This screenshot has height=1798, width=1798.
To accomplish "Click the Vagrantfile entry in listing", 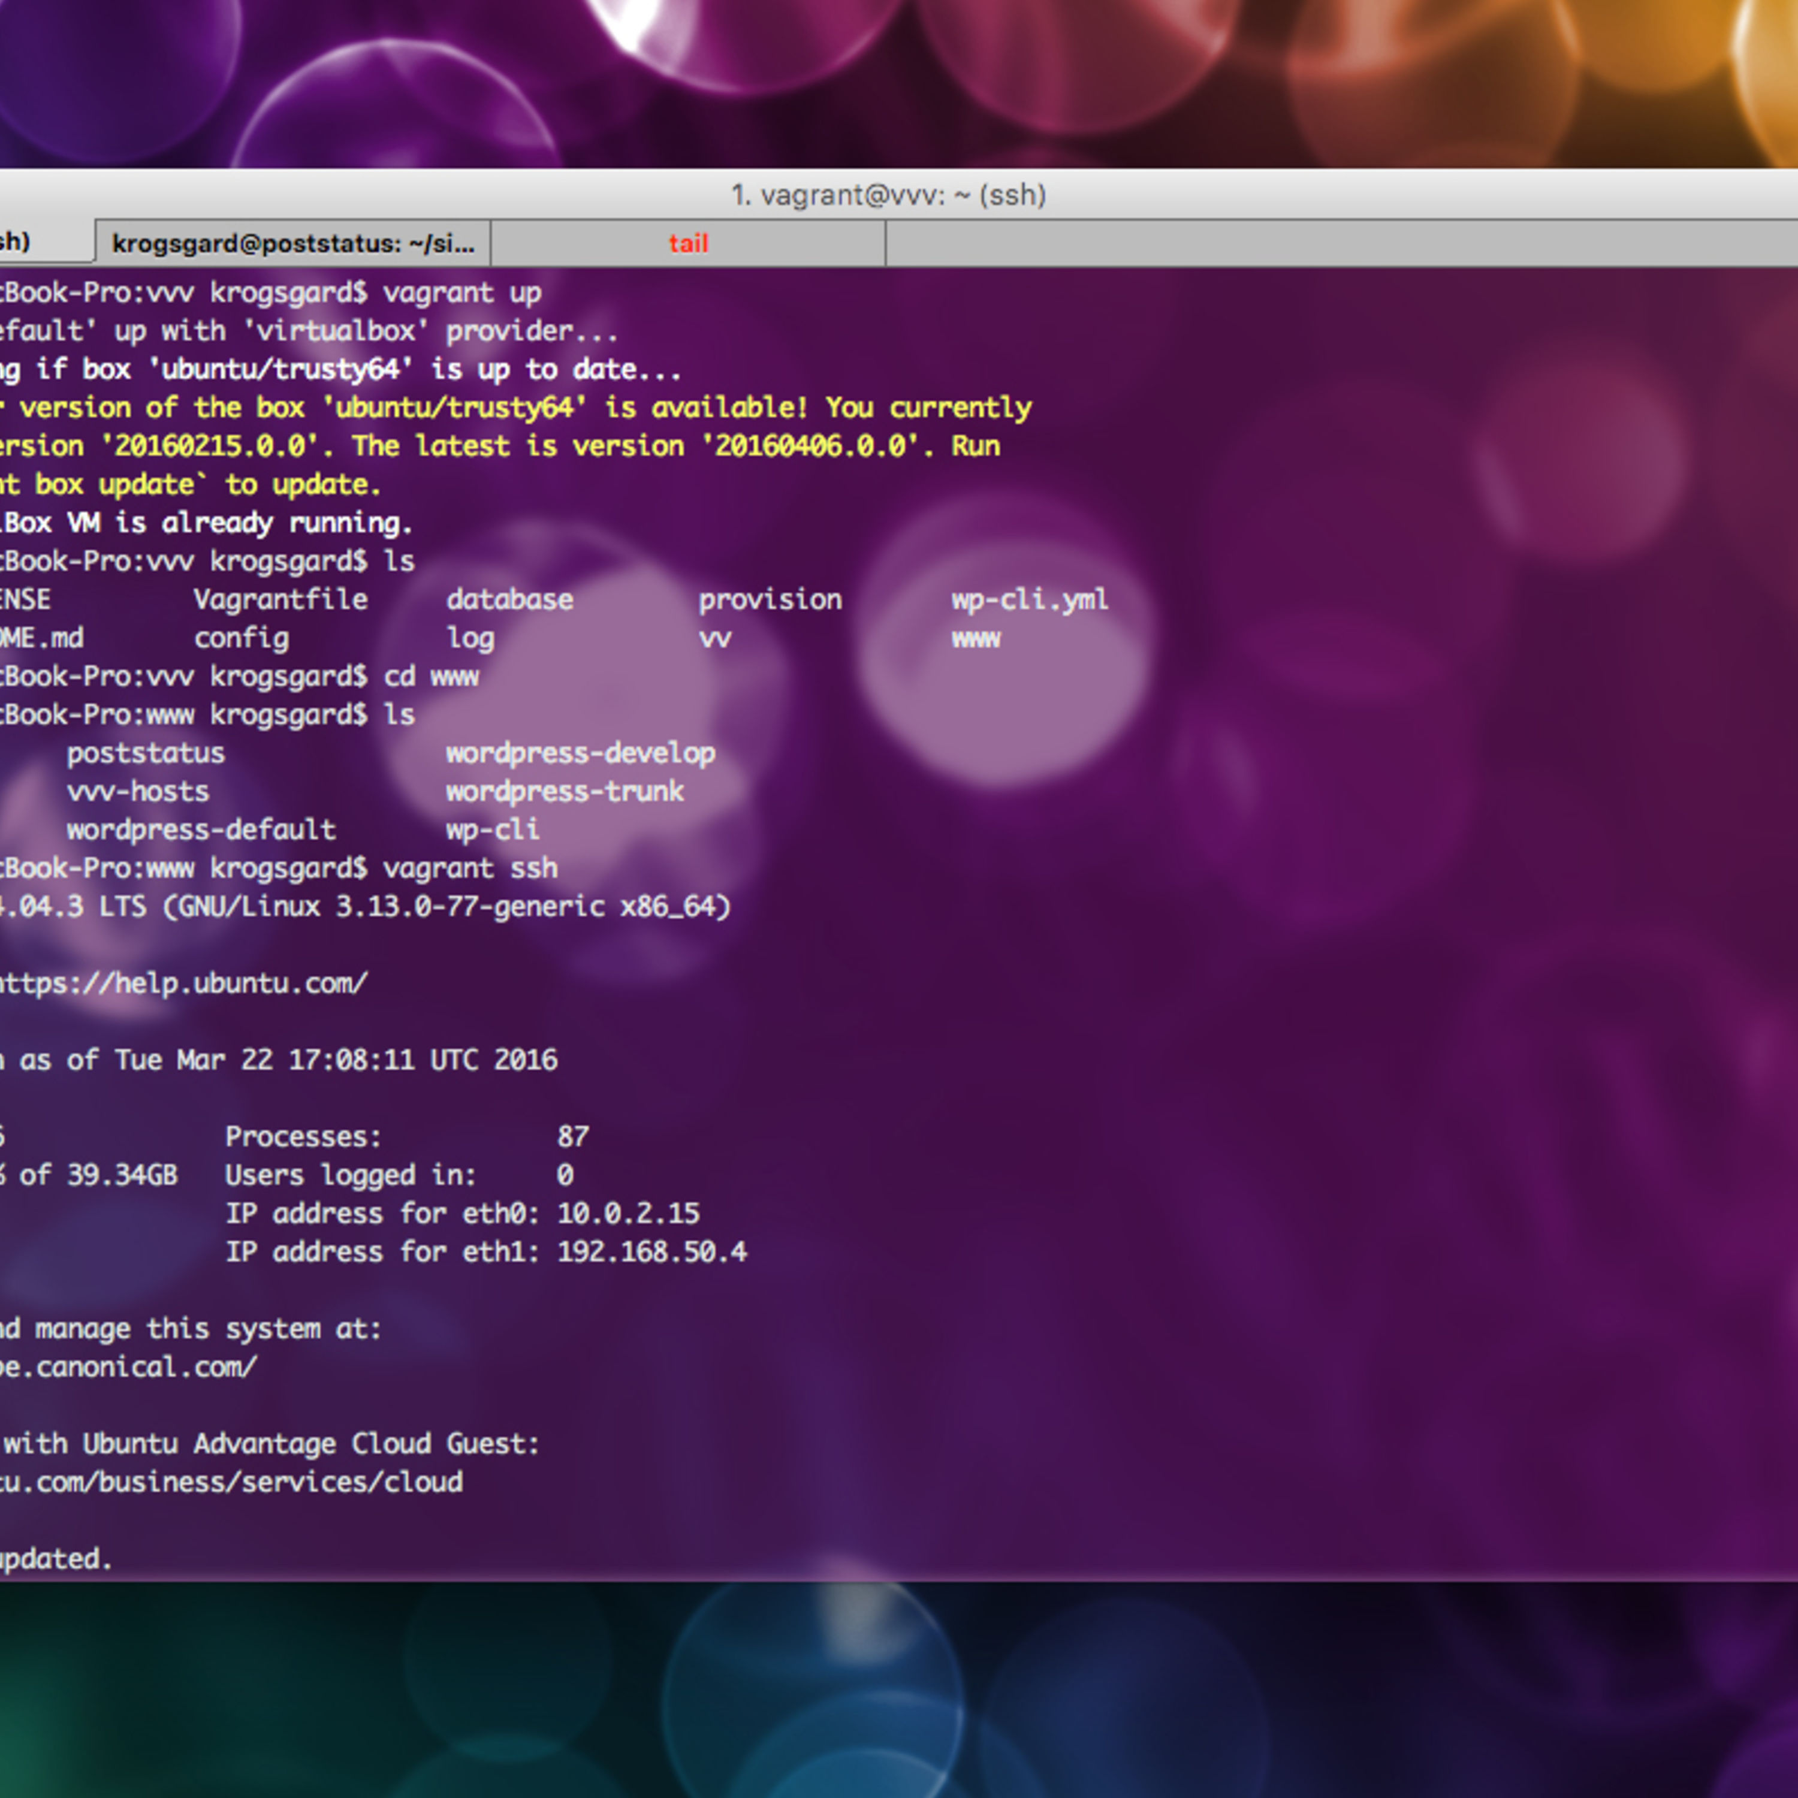I will coord(280,599).
